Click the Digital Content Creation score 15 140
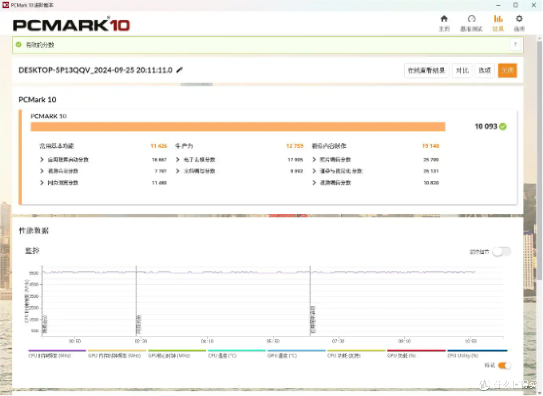The image size is (543, 396). coord(430,146)
